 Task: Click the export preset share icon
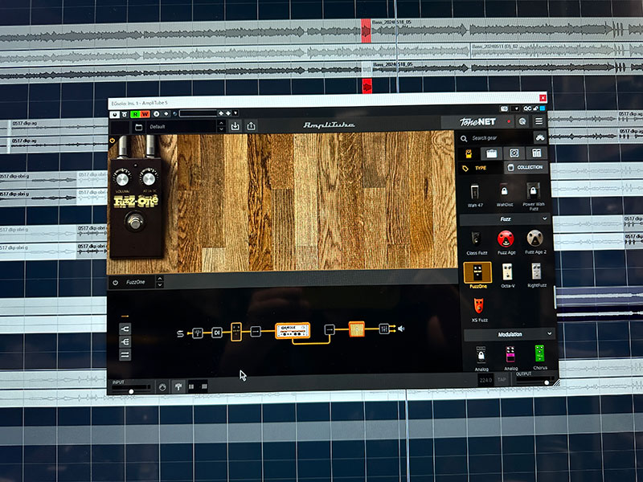[x=251, y=126]
